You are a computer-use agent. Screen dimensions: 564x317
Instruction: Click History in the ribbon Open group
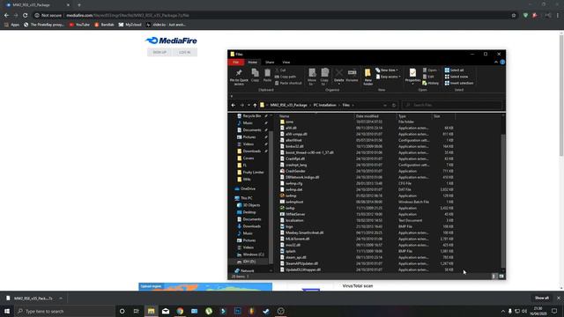click(x=431, y=83)
